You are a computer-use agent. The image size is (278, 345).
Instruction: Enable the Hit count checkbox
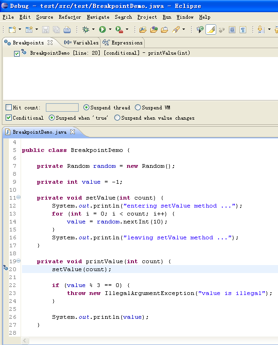8,108
